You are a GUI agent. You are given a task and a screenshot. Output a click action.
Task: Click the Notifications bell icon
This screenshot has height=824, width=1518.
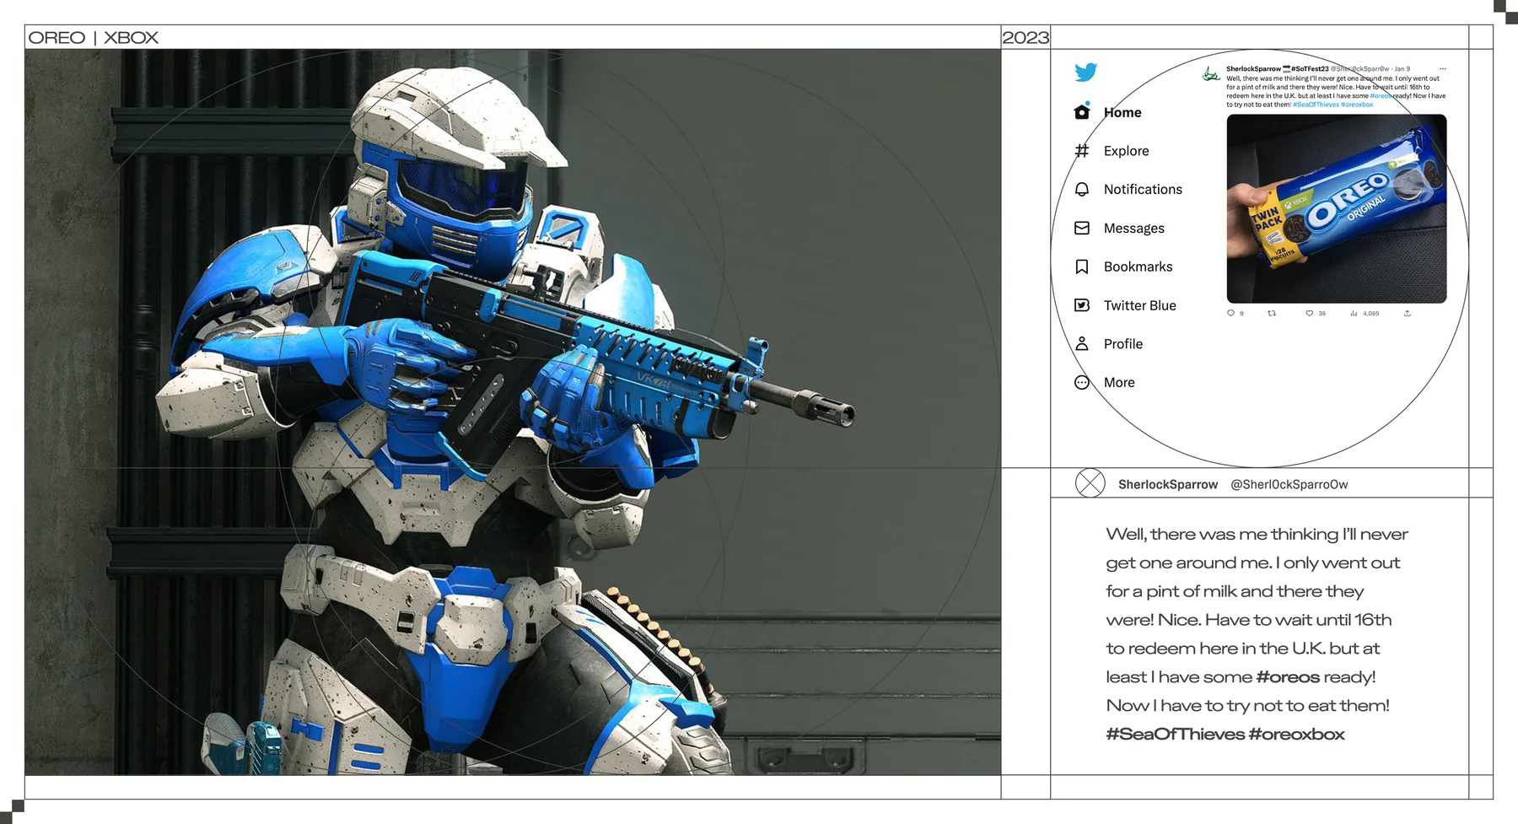(1082, 189)
